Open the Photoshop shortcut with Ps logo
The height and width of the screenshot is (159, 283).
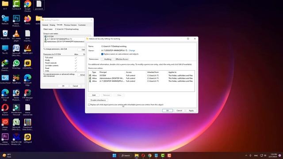pyautogui.click(x=16, y=21)
